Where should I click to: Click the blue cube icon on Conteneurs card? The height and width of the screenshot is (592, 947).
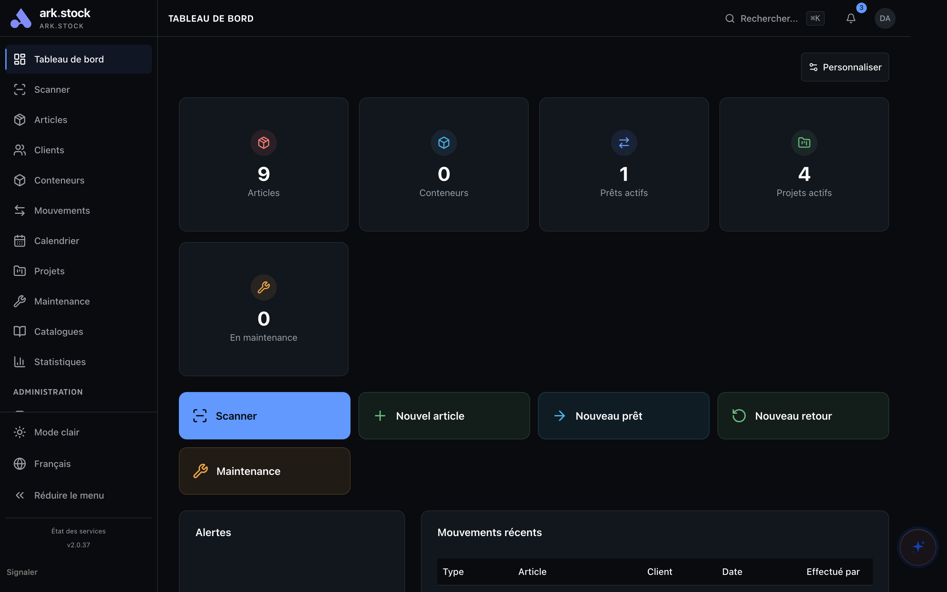(444, 142)
